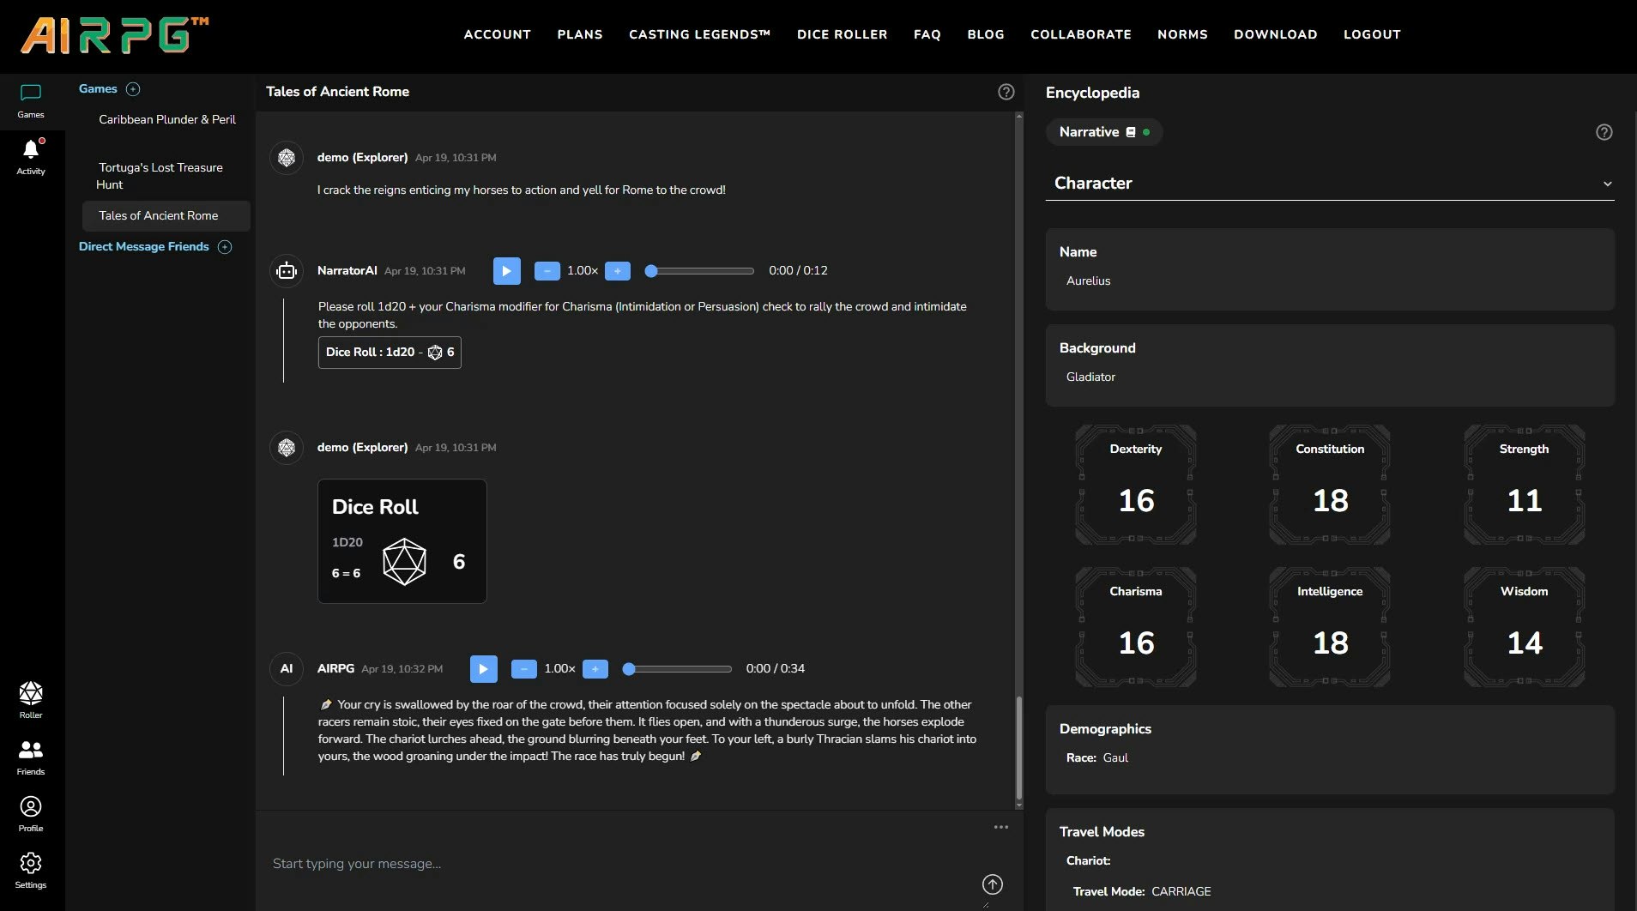The image size is (1637, 911).
Task: Click the Intelligence 18 stat tile
Action: point(1330,627)
